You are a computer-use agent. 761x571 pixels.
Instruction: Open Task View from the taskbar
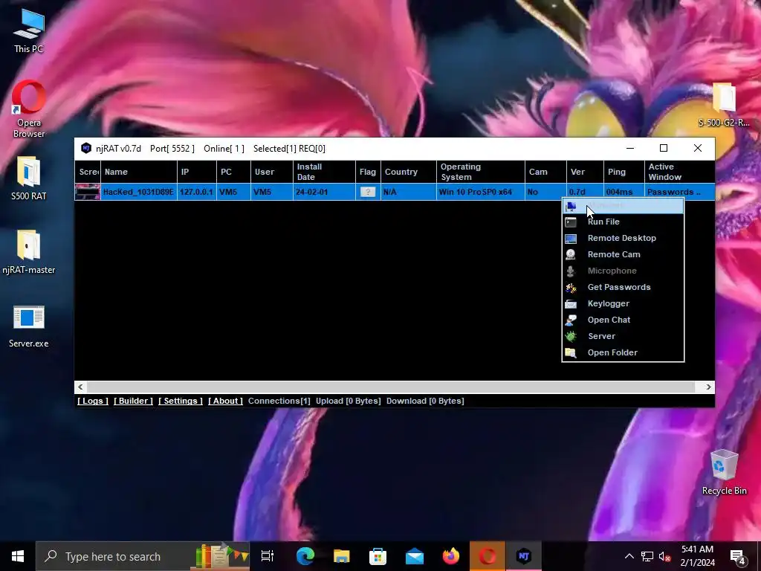pyautogui.click(x=268, y=556)
